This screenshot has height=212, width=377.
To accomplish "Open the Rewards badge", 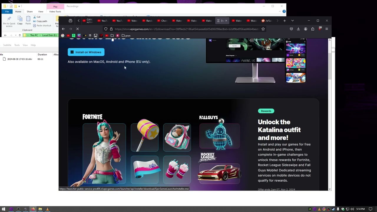I will tap(266, 111).
